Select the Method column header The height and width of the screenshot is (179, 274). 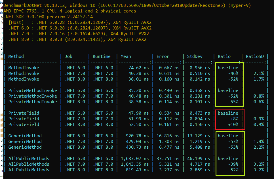pyautogui.click(x=16, y=56)
